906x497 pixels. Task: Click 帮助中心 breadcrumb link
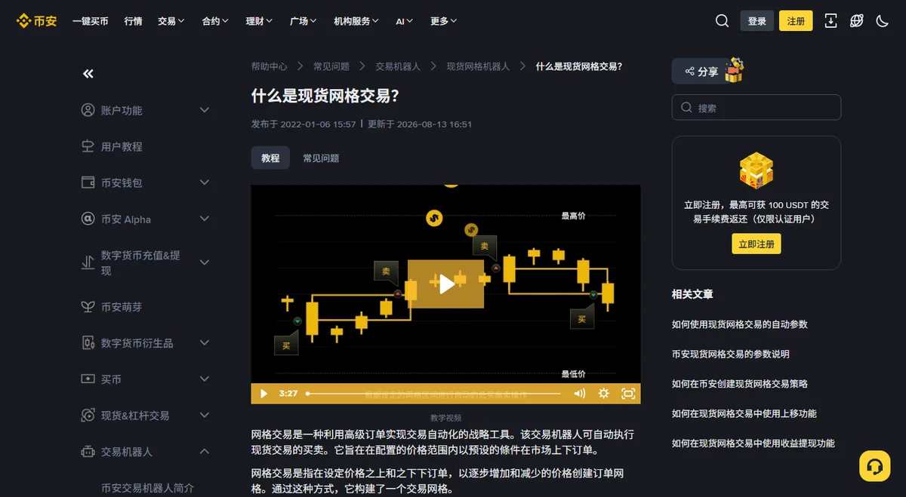pos(270,66)
